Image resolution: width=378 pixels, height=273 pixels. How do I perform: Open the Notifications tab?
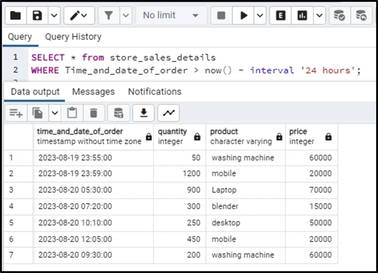coord(155,91)
